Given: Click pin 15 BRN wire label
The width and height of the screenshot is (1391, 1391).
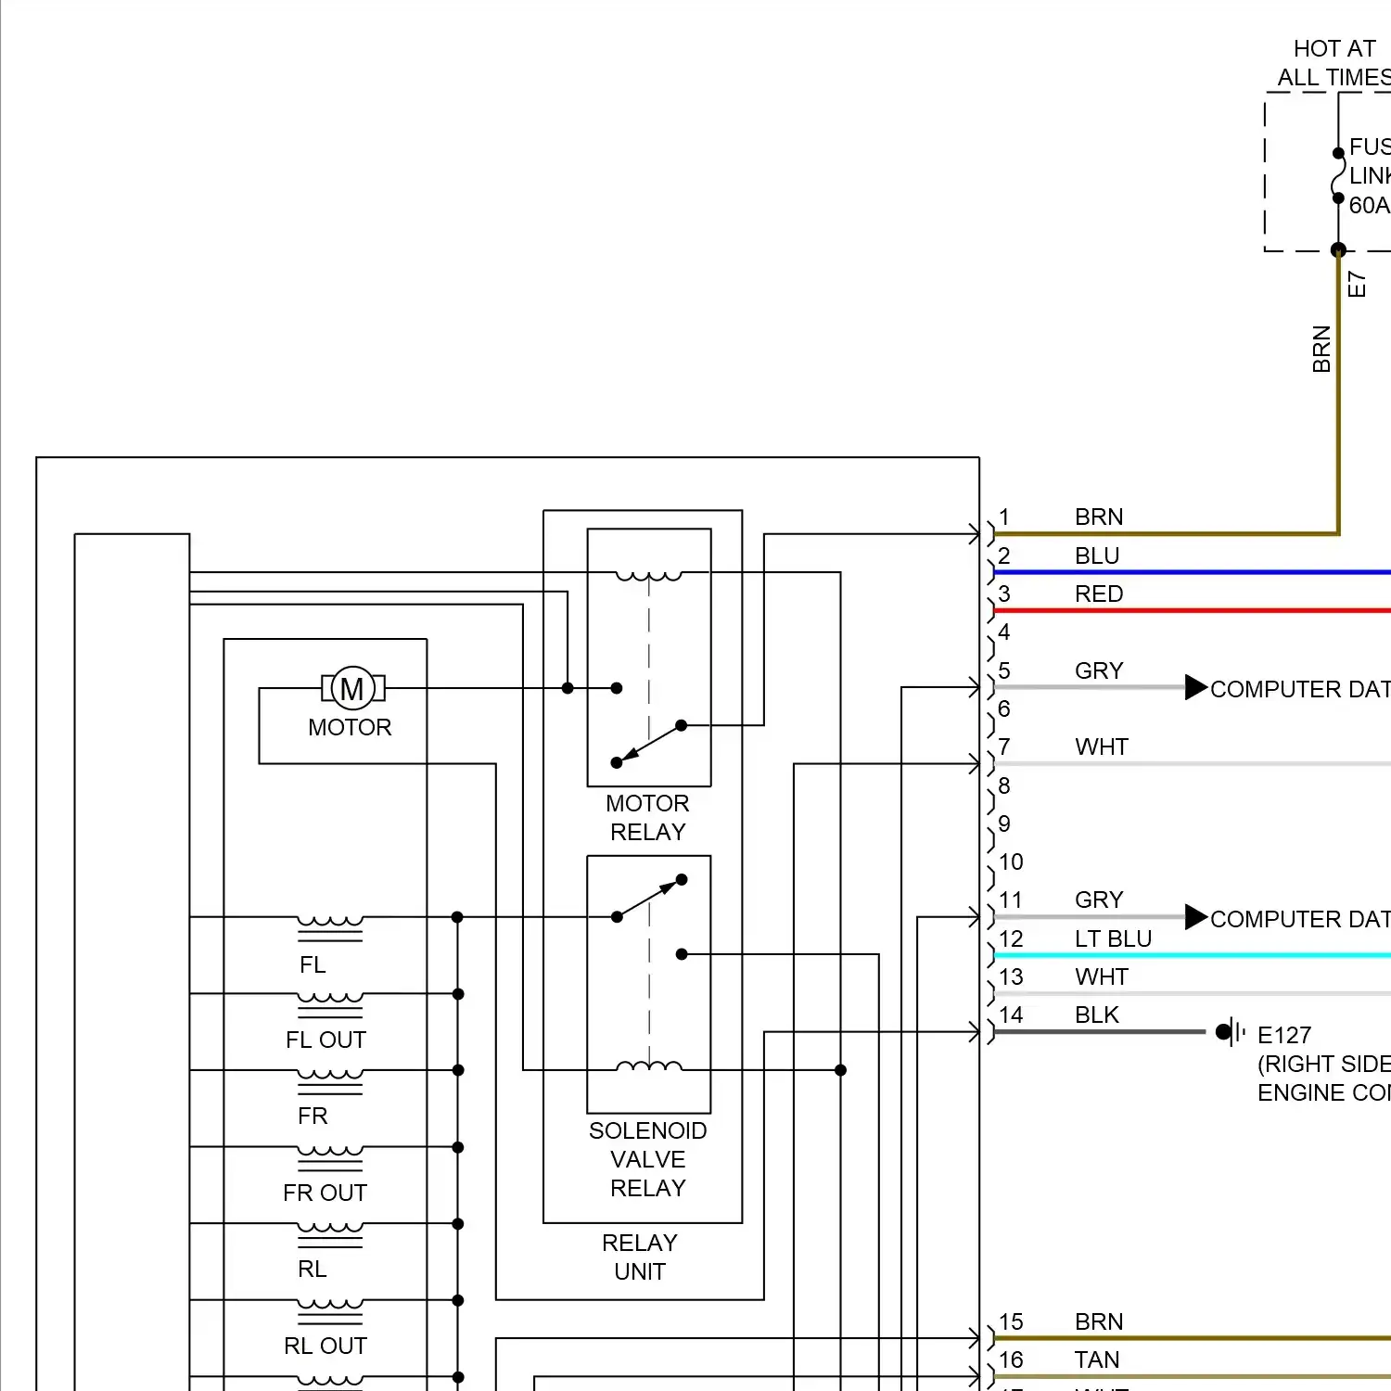Looking at the screenshot, I should 1099,1321.
